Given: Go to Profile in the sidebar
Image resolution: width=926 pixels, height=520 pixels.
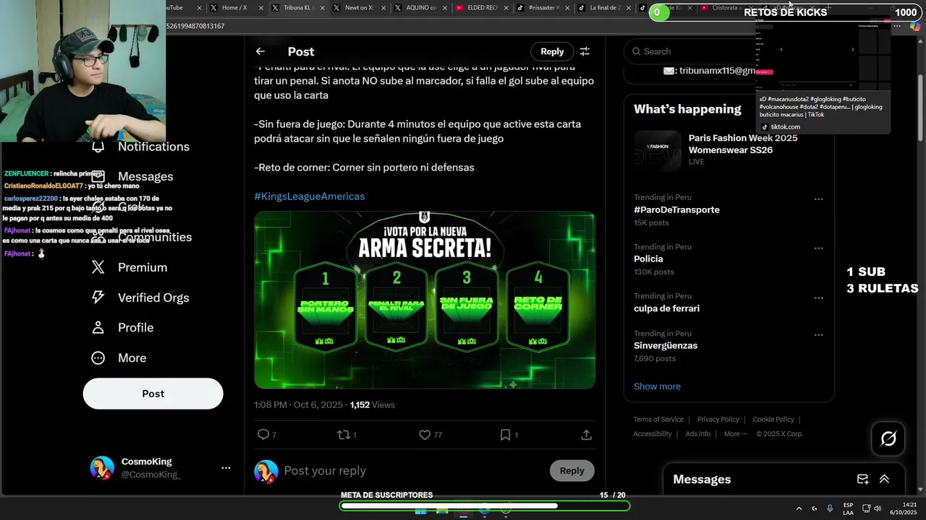Looking at the screenshot, I should (122, 328).
